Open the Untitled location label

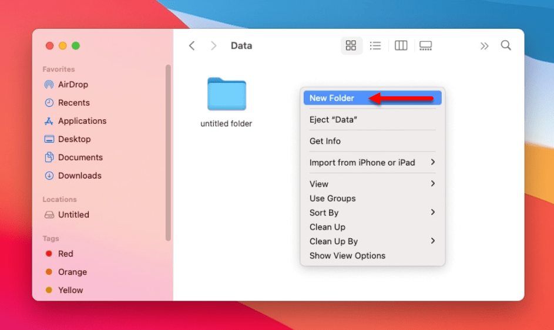click(x=73, y=214)
